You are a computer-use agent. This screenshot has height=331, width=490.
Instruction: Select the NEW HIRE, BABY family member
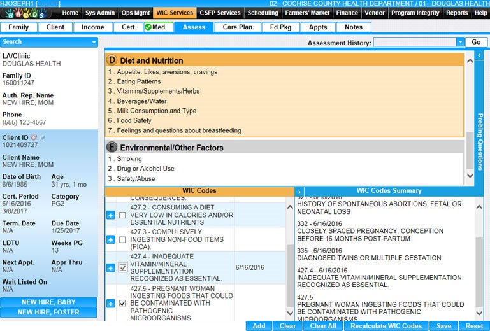click(x=48, y=302)
